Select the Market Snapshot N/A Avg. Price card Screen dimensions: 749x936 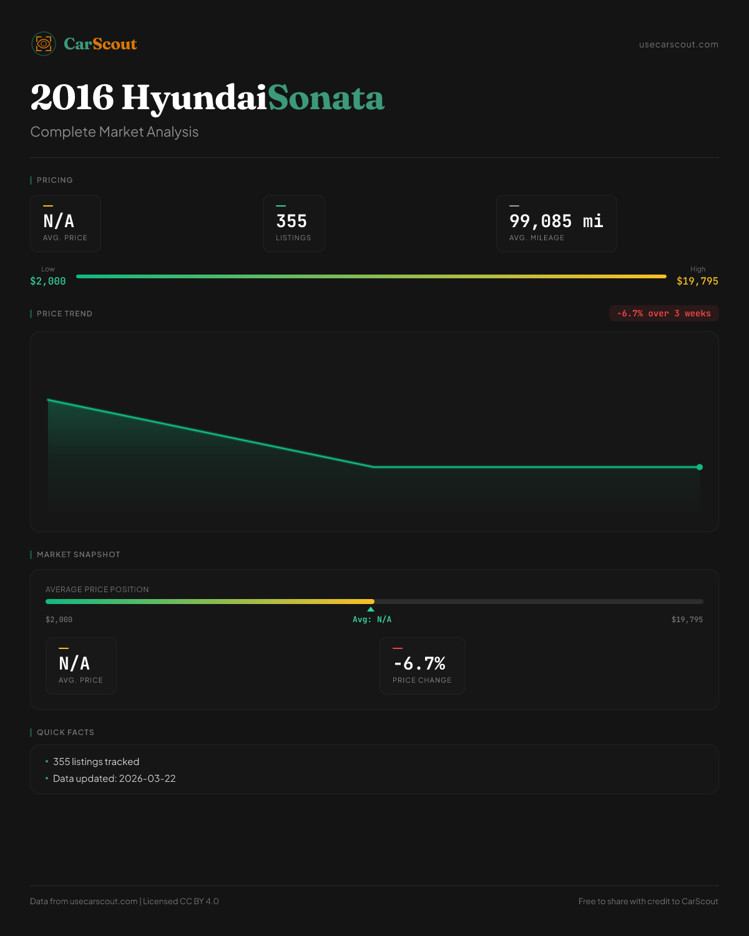[x=81, y=666]
